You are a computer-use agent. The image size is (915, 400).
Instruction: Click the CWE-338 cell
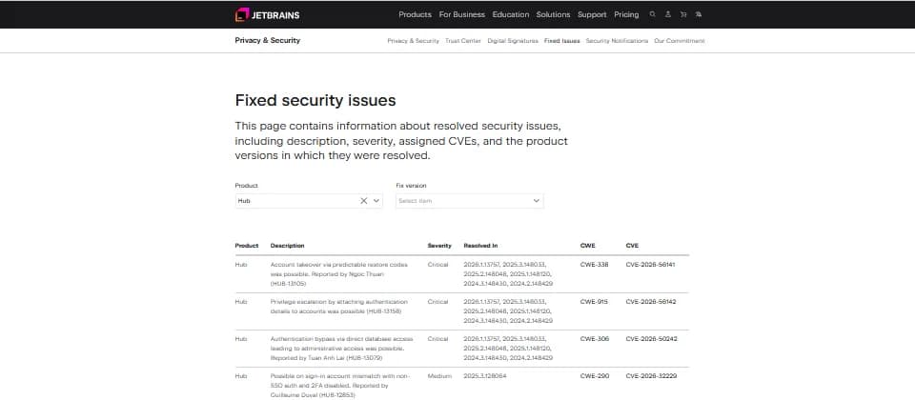594,265
